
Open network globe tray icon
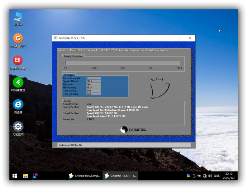coord(205,176)
